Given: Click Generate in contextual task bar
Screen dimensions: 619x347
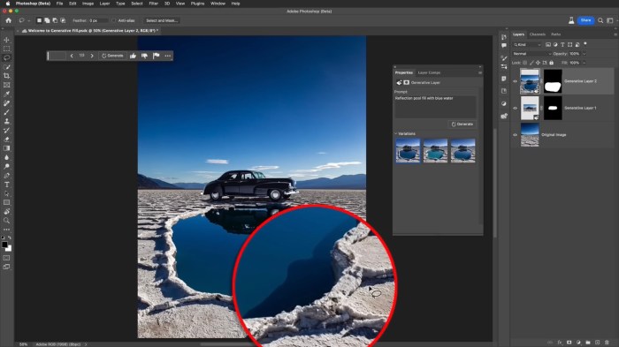Looking at the screenshot, I should 112,56.
